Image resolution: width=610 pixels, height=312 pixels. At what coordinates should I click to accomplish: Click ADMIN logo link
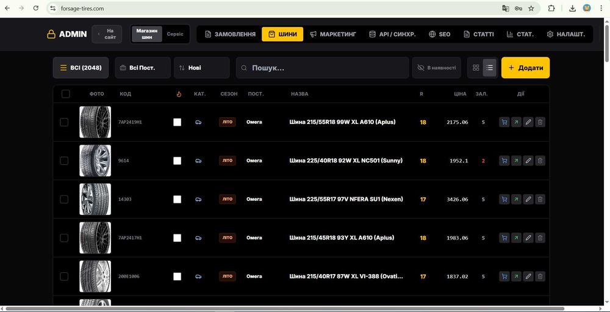(x=66, y=34)
